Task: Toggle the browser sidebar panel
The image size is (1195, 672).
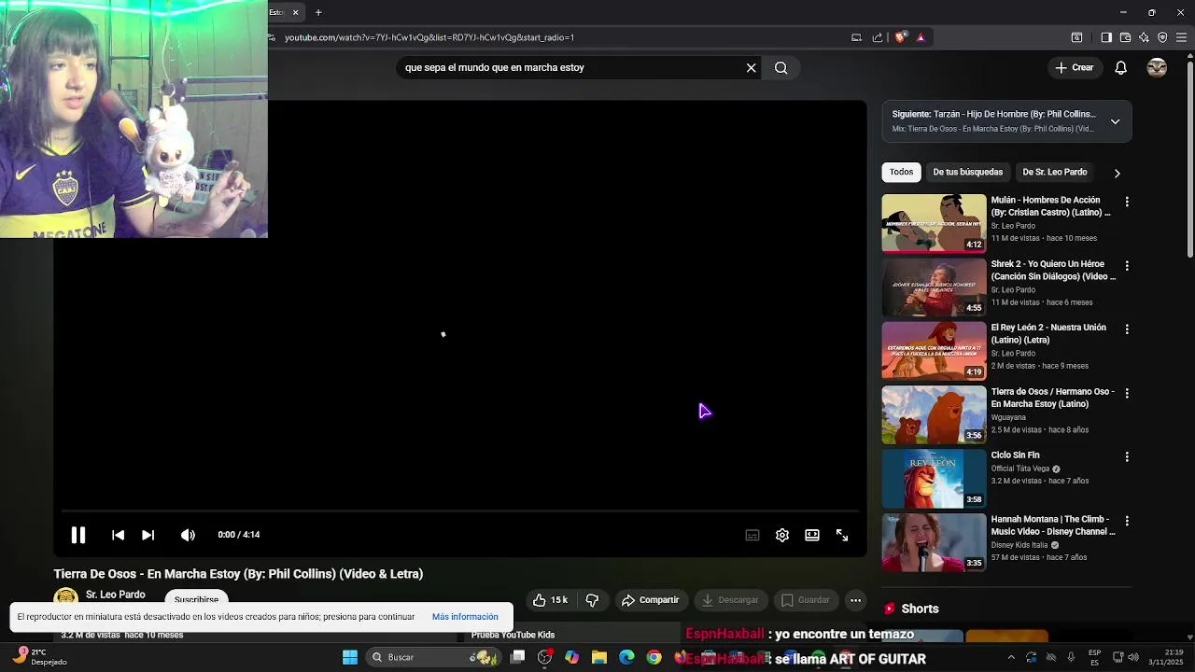Action: (1106, 37)
